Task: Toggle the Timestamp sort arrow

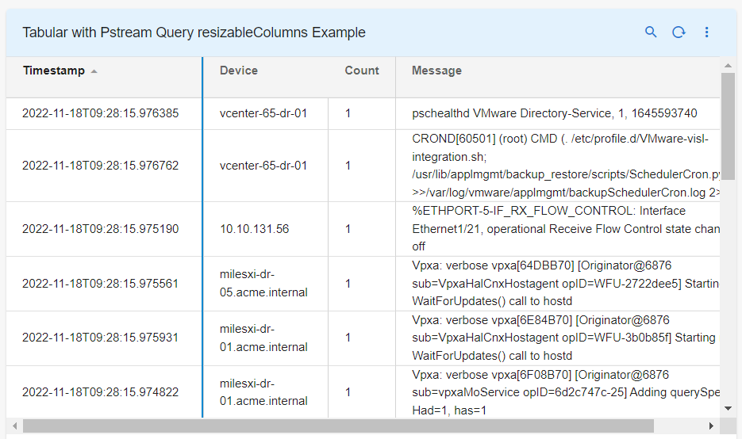Action: point(94,71)
